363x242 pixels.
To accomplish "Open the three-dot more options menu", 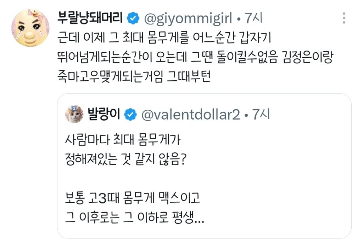I will (344, 18).
